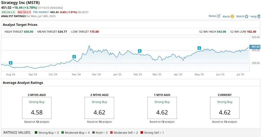Click the Dec '24 axis label
261x137 pixels.
tap(96, 74)
